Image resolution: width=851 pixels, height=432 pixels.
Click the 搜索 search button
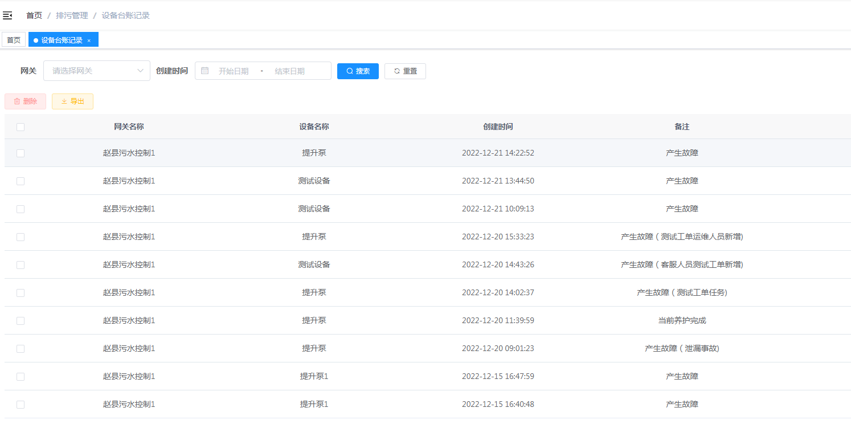[358, 71]
